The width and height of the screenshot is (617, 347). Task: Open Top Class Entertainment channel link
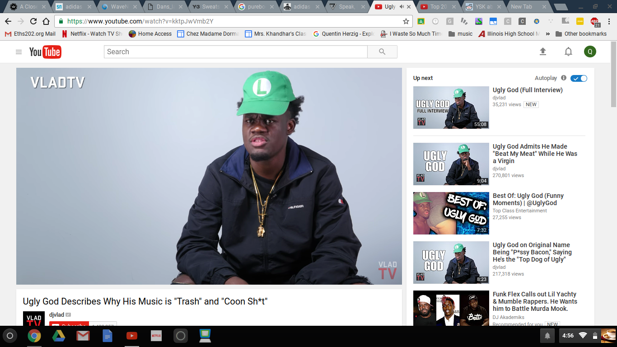pyautogui.click(x=519, y=211)
